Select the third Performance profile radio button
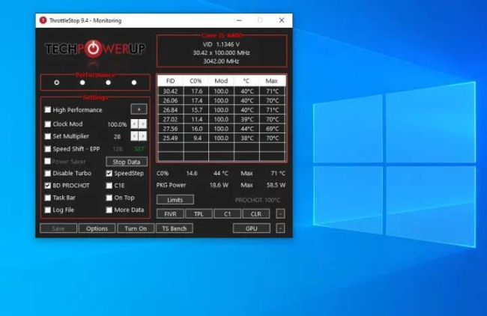 click(108, 82)
